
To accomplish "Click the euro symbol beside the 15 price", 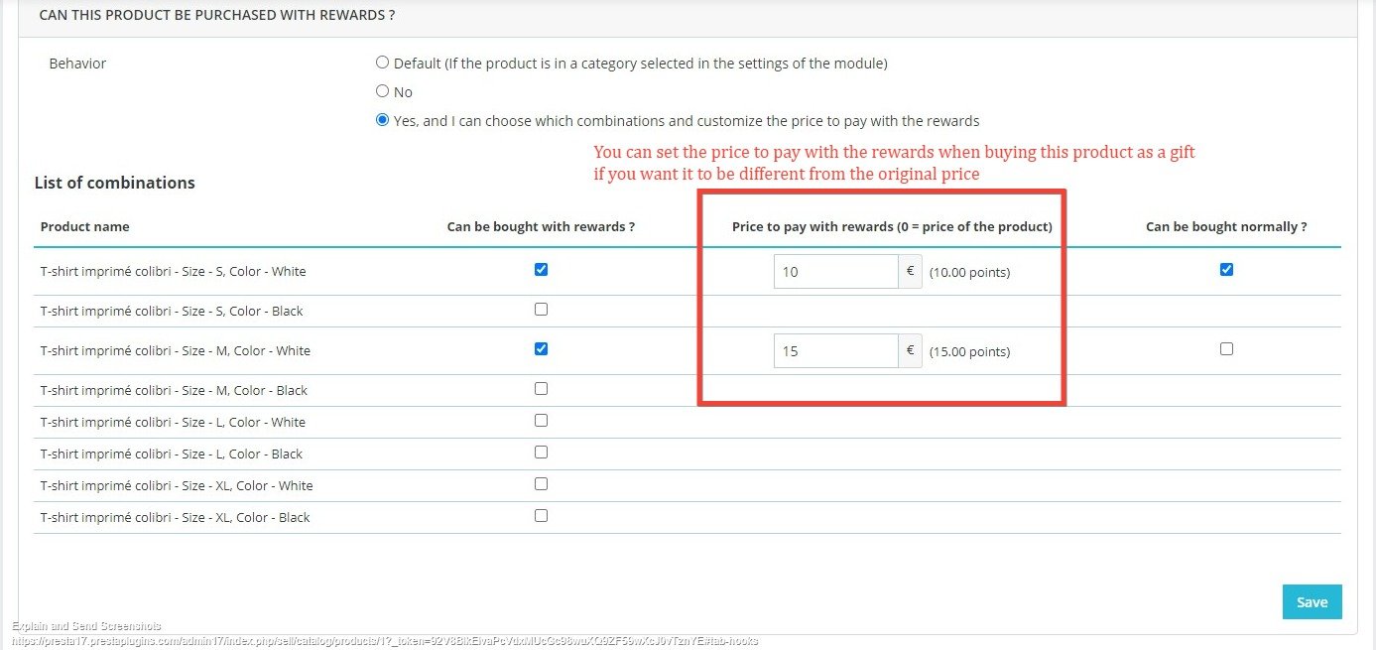I will point(910,350).
